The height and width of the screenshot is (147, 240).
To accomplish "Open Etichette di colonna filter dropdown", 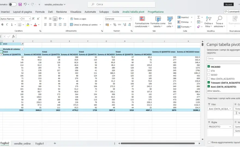I will [x=22, y=49].
